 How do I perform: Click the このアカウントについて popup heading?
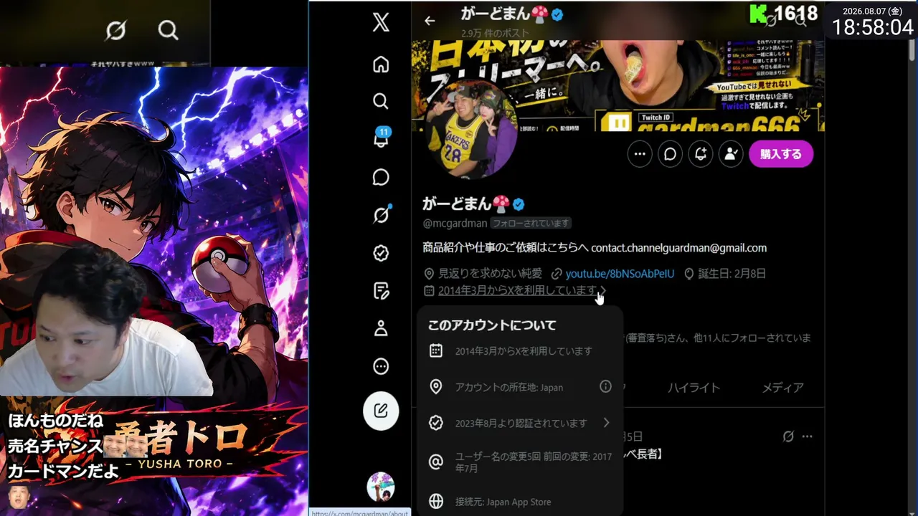click(x=492, y=325)
